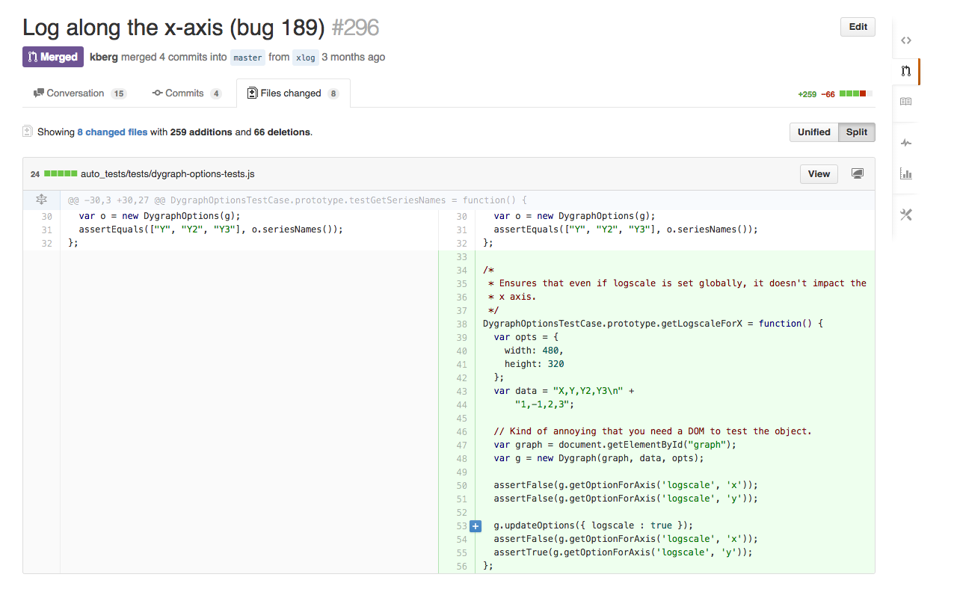Select the Files changed tab
Screen dimensions: 957x598
pyautogui.click(x=293, y=93)
